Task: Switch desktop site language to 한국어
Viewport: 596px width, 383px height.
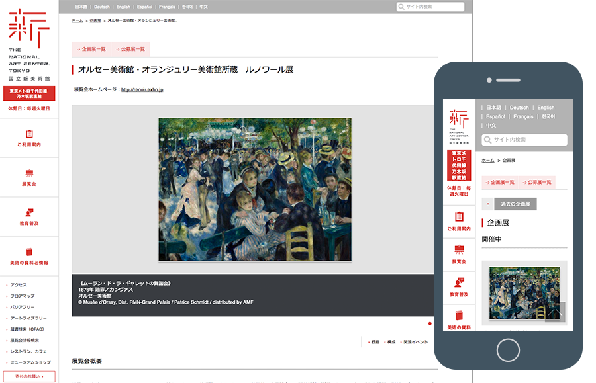Action: pos(187,7)
